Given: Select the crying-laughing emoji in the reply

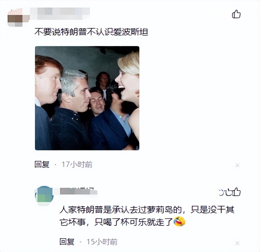Looking at the screenshot, I should [x=179, y=221].
